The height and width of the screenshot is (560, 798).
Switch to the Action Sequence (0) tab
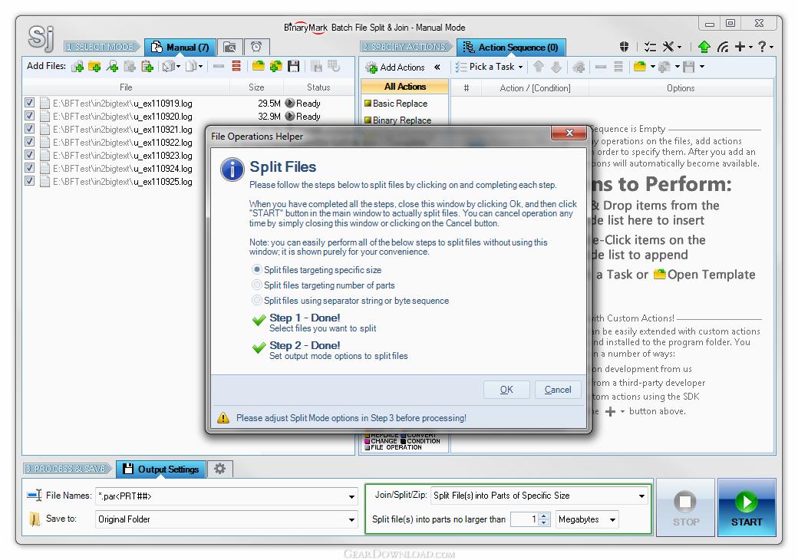[511, 48]
